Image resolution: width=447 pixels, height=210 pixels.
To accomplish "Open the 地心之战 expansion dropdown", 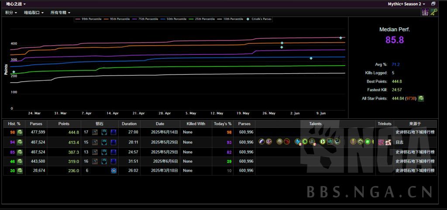I will (x=16, y=4).
